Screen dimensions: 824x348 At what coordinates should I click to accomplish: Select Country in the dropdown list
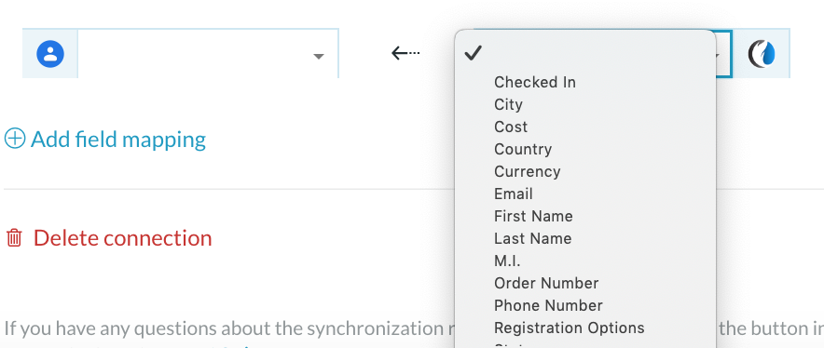(523, 149)
